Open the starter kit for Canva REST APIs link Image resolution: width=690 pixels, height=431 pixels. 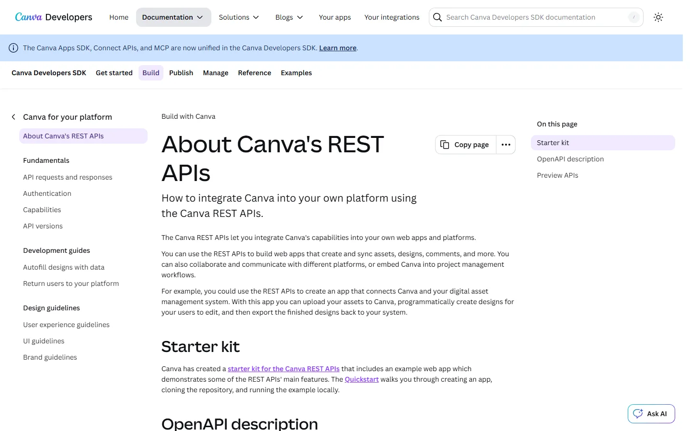(284, 369)
